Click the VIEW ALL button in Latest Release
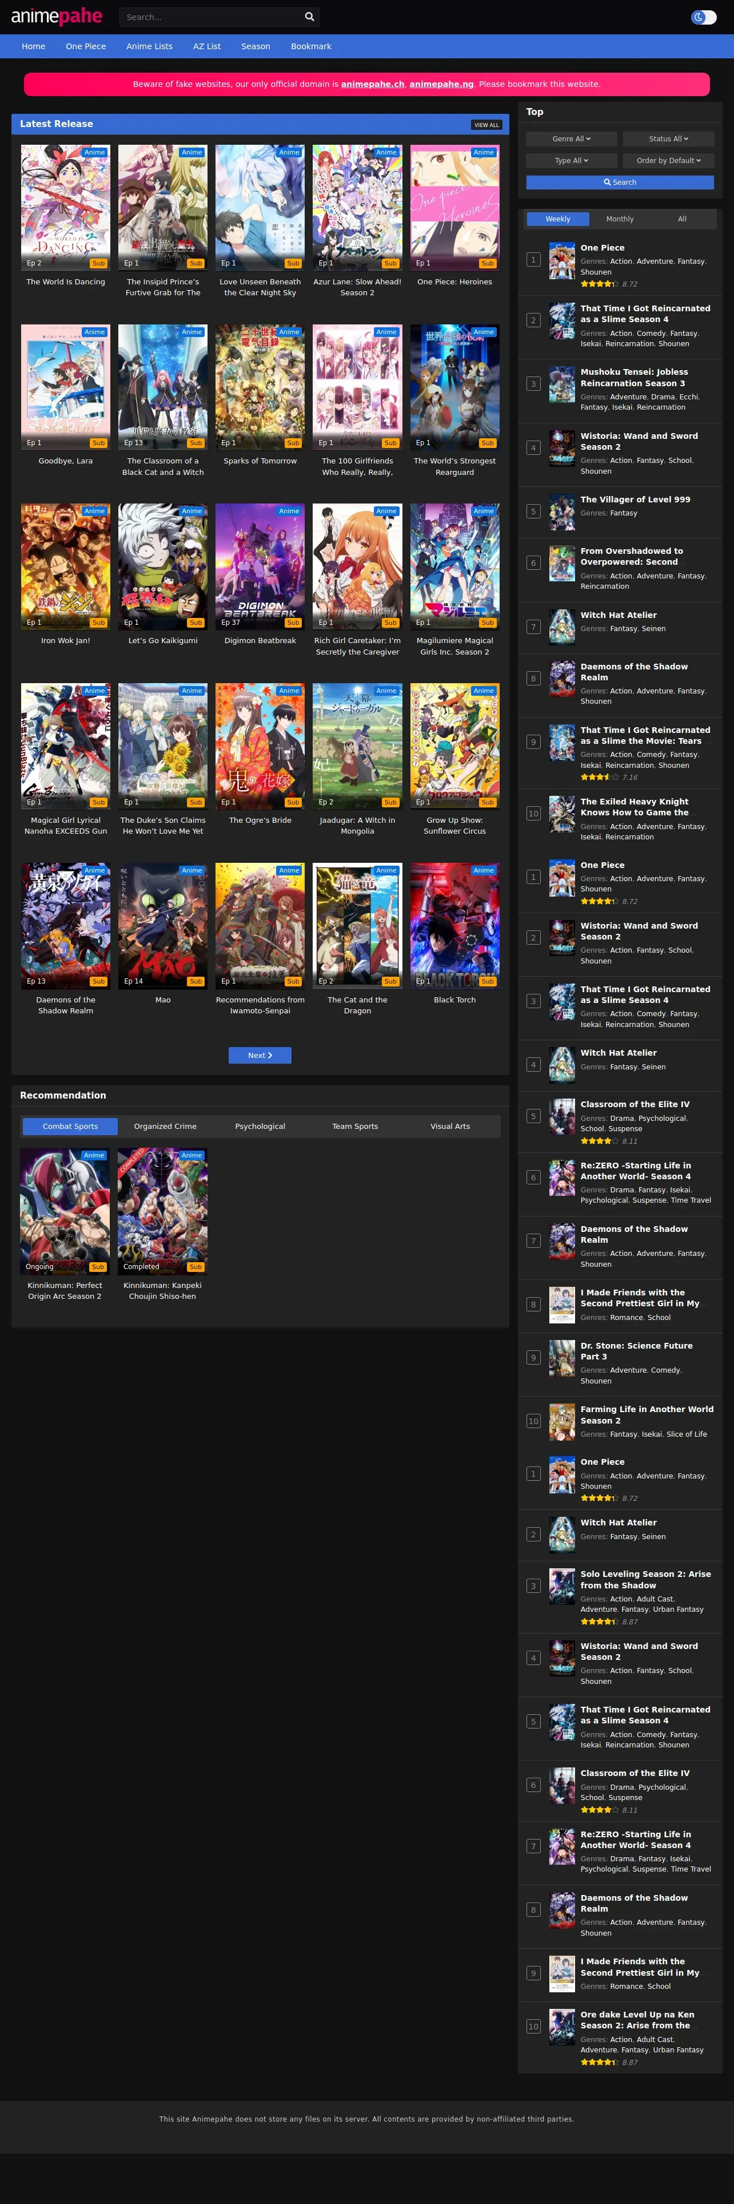This screenshot has height=2204, width=734. pos(487,125)
